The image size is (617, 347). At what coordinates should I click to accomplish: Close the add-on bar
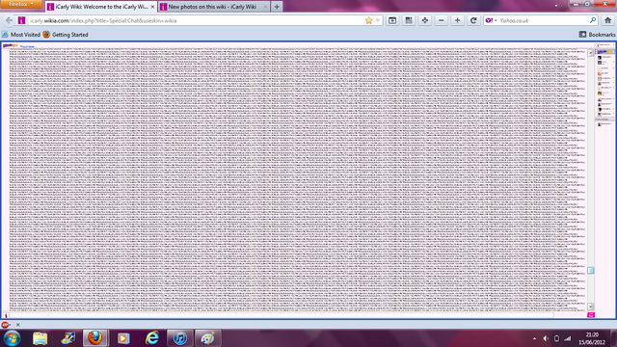17,325
